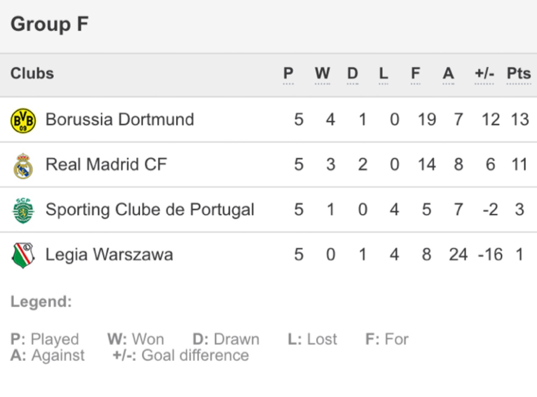537x397 pixels.
Task: Click the W (Won) column header
Action: pyautogui.click(x=322, y=74)
